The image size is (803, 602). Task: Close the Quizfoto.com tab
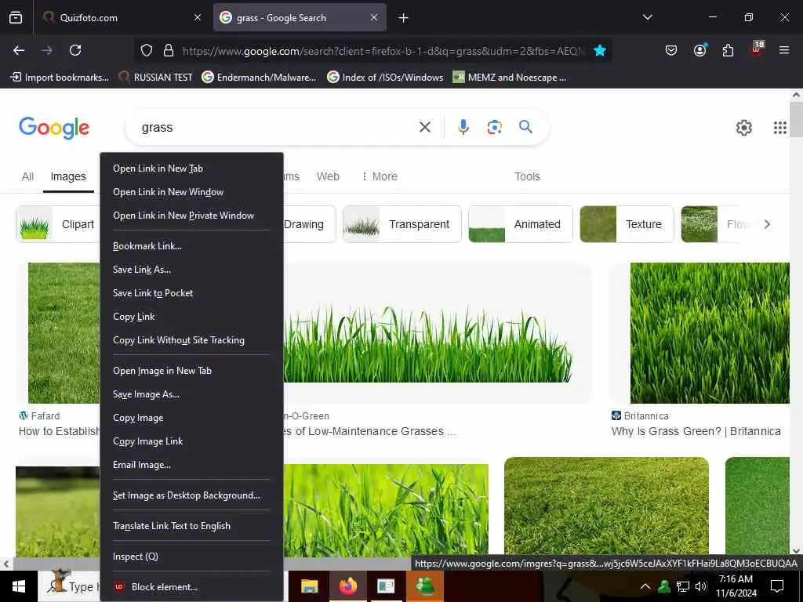pos(198,17)
